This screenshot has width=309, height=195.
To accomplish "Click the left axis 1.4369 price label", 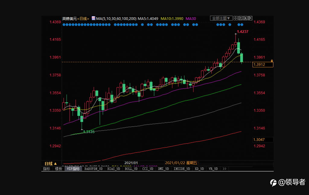I will (x=55, y=22).
